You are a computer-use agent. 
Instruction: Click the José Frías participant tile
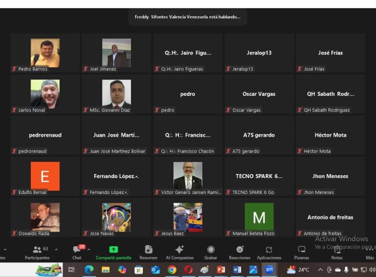click(x=331, y=53)
